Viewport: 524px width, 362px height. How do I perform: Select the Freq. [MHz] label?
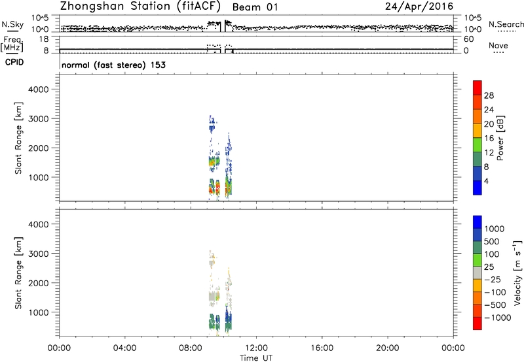click(12, 44)
